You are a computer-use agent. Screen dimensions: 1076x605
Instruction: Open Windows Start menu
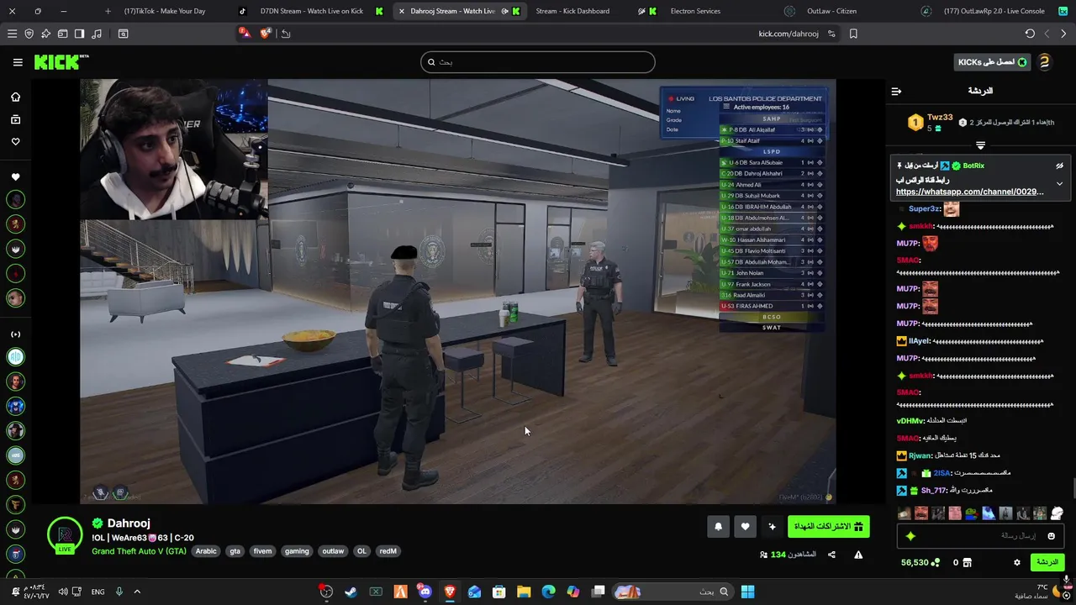click(747, 592)
